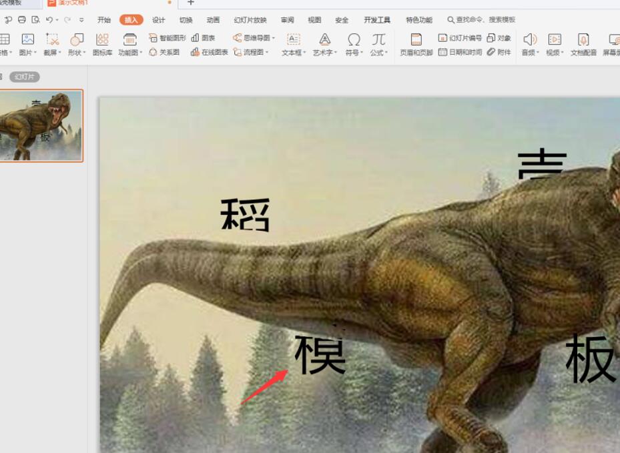Insert an icon from 图标库
Screen dimensions: 620x453
pos(102,44)
